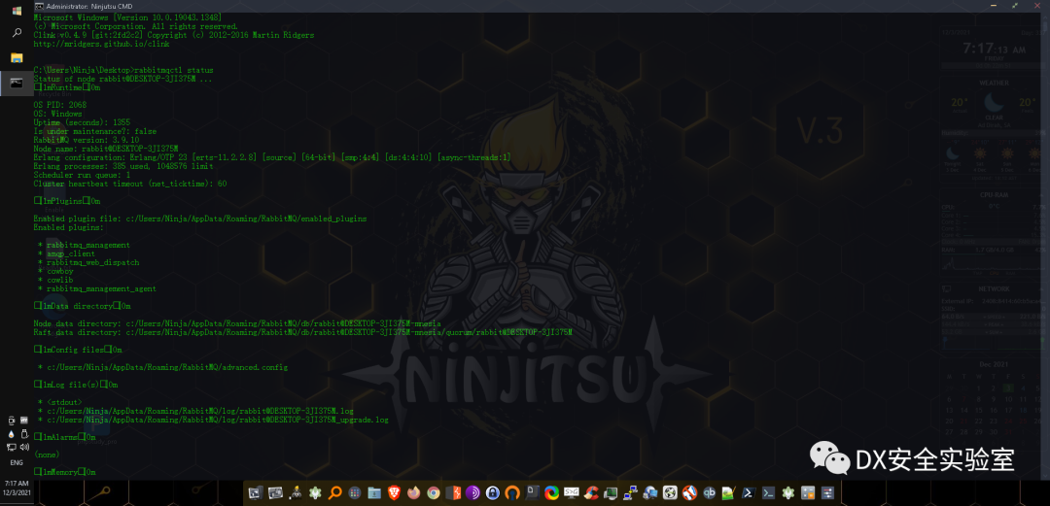Click the volume speaker tray icon

(x=24, y=447)
